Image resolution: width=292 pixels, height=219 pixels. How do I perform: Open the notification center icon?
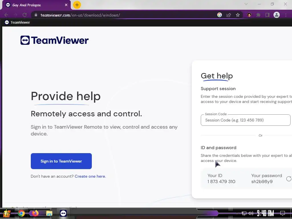point(283,213)
